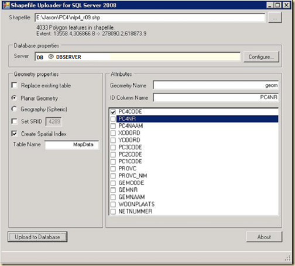Check the GEMNAAM attribute
This screenshot has width=295, height=266.
[113, 197]
